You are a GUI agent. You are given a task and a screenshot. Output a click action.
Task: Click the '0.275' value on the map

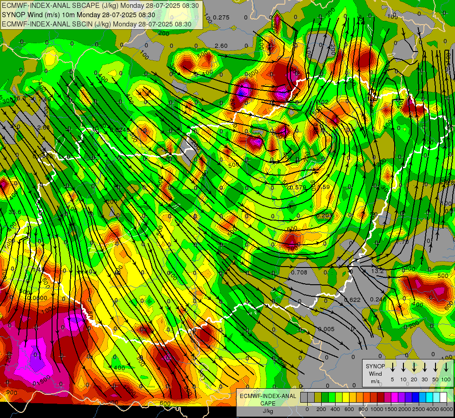coord(221,17)
